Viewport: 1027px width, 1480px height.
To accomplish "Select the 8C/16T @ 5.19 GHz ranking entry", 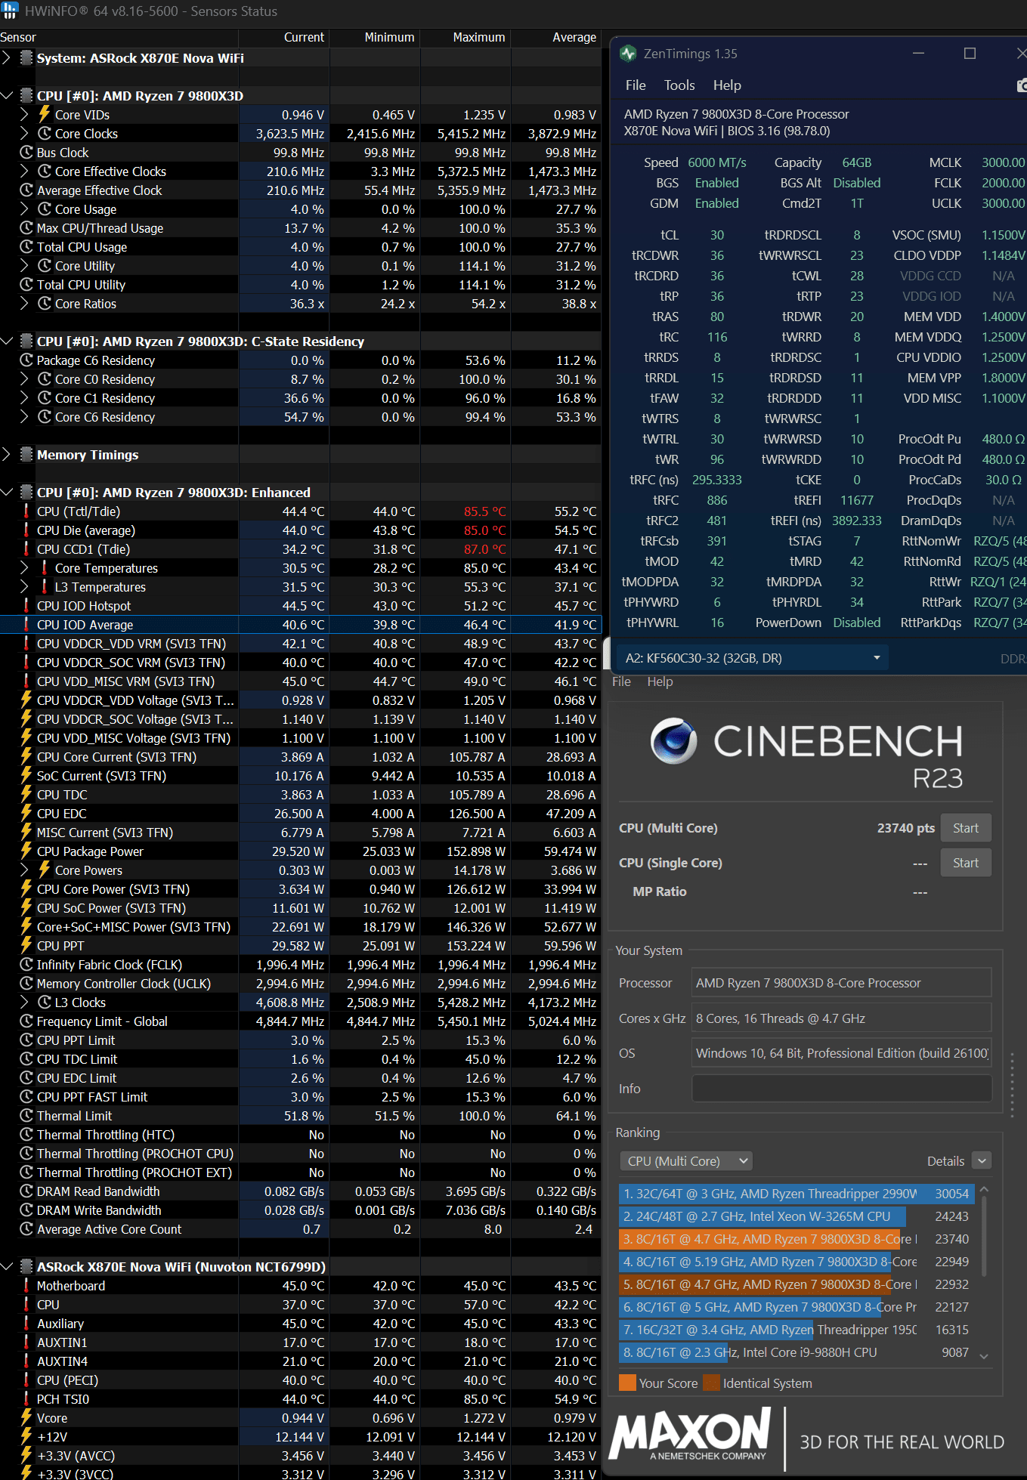I will pos(796,1262).
